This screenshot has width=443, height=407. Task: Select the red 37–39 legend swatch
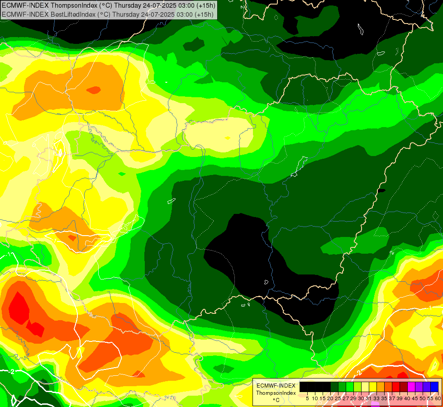396,387
